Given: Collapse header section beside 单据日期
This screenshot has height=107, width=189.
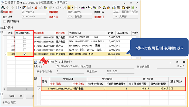Looking at the screenshot, I should [2, 12].
